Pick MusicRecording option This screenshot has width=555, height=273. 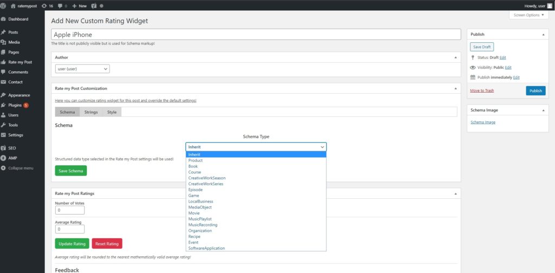256,225
